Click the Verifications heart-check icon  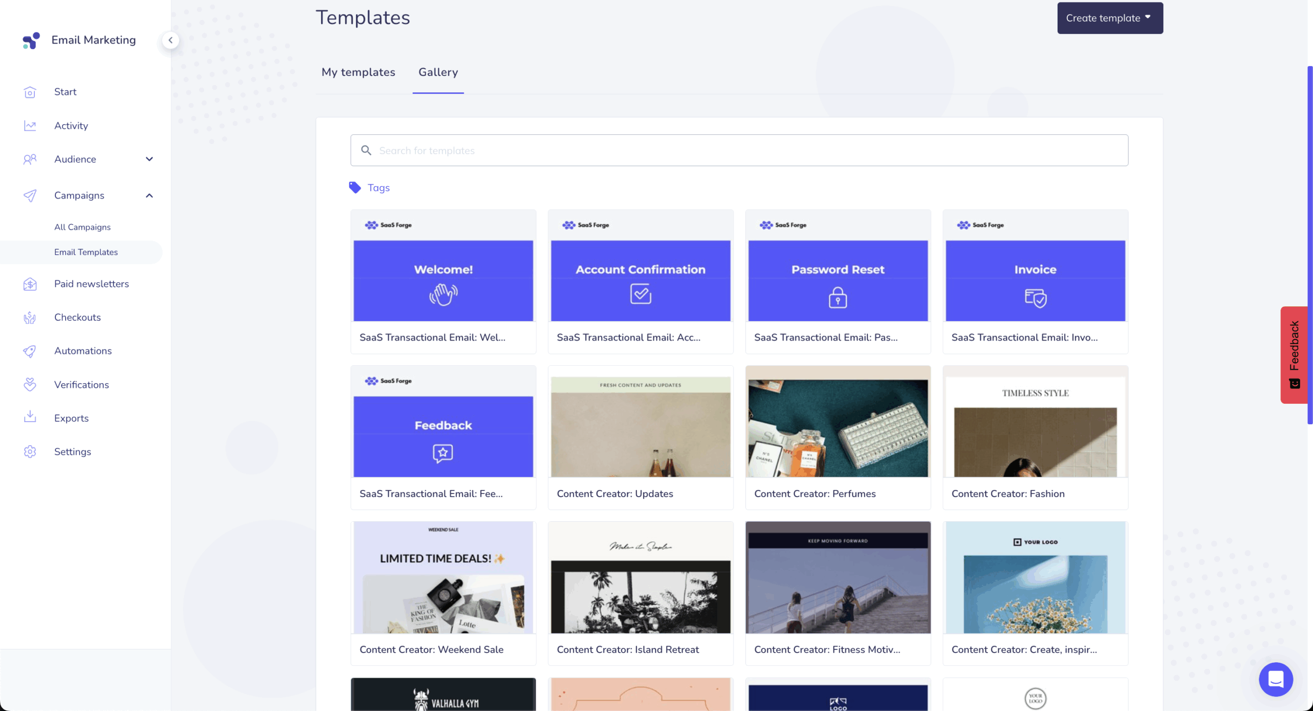click(x=30, y=385)
